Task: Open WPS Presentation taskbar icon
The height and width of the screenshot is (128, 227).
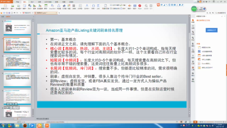Action: [x=47, y=126]
